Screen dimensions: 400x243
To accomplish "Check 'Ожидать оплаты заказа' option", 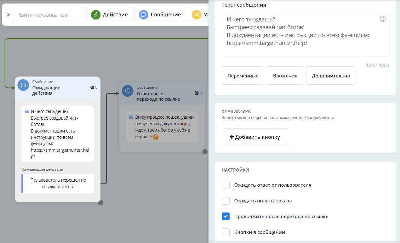I will coord(226,201).
